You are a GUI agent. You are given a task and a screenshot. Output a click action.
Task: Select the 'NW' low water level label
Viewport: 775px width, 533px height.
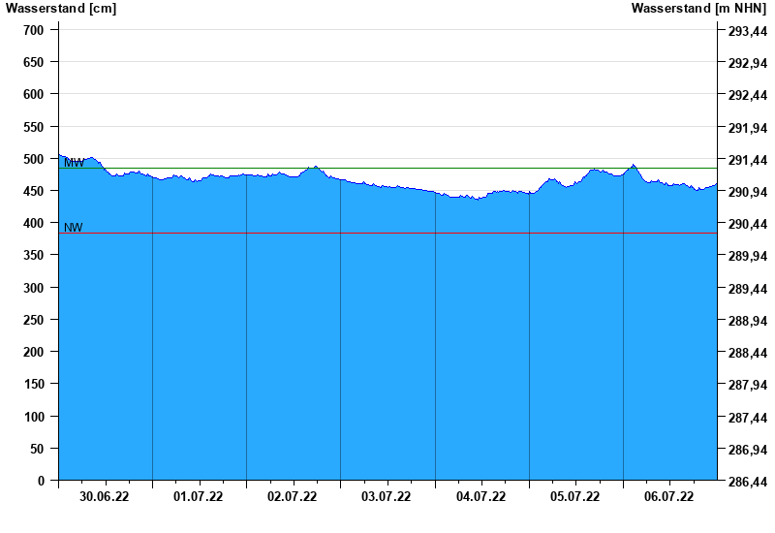(x=74, y=228)
